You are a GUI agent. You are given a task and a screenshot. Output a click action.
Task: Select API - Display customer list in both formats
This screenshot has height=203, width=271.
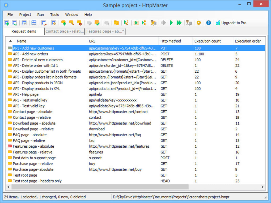pos(136,71)
